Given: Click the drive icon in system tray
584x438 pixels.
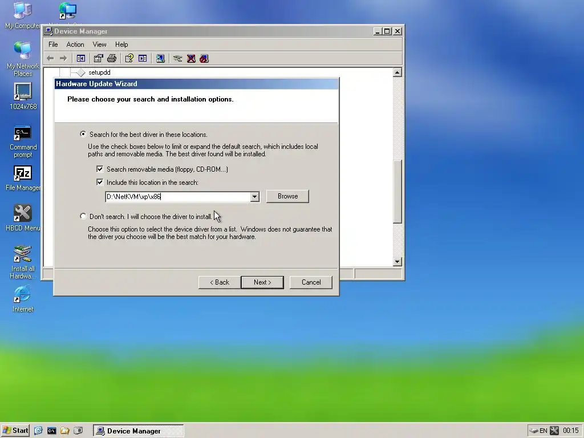Looking at the screenshot, I should pos(533,431).
